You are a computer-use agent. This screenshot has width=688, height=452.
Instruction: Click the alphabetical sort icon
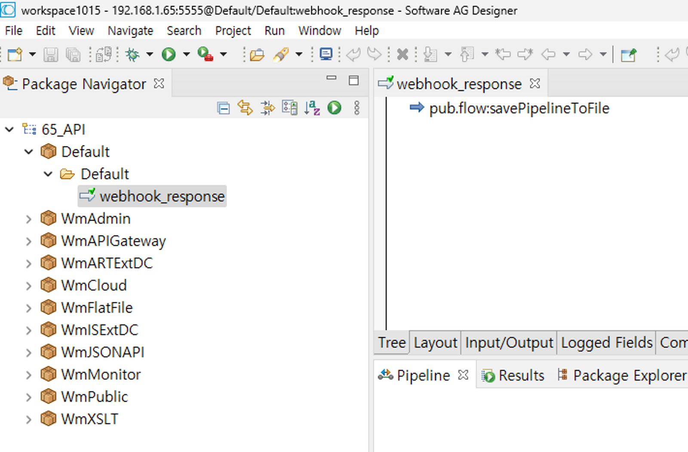coord(312,108)
